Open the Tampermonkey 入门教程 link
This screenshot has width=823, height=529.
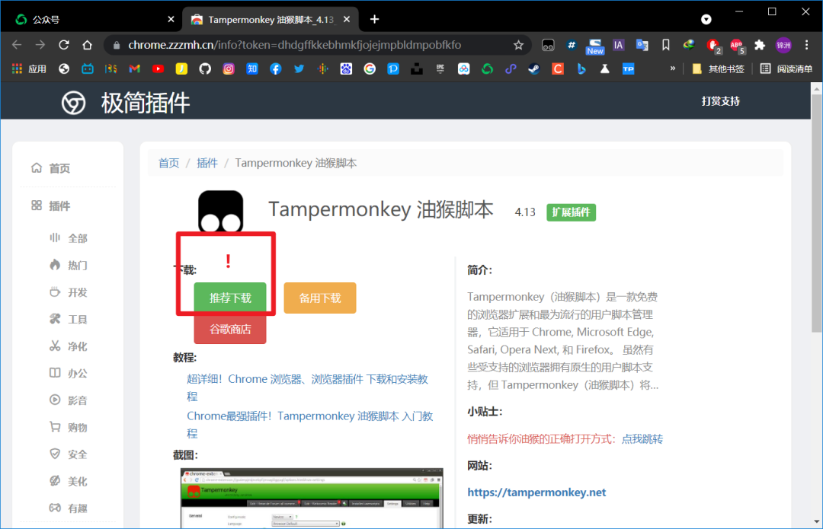tap(309, 425)
